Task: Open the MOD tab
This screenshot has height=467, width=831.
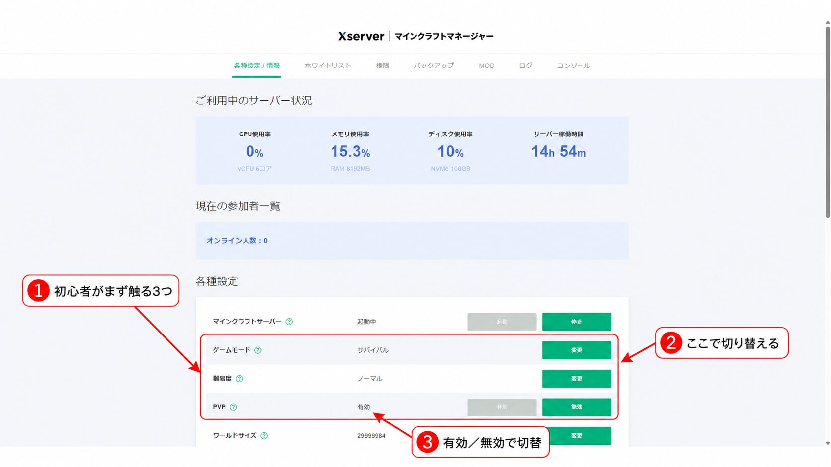Action: (487, 66)
